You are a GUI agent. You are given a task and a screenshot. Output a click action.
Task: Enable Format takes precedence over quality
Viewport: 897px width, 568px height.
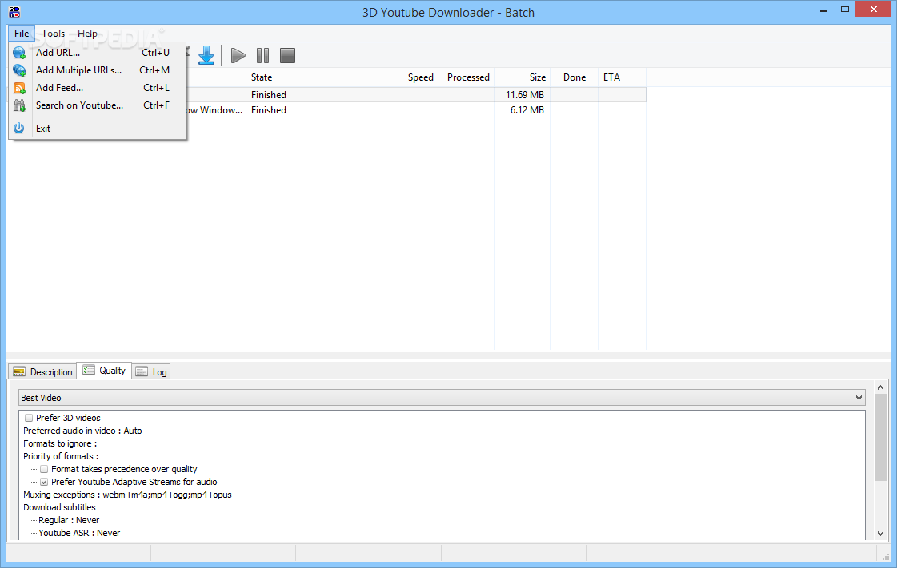[x=44, y=469]
